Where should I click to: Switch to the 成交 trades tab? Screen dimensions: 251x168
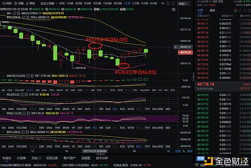212,10
